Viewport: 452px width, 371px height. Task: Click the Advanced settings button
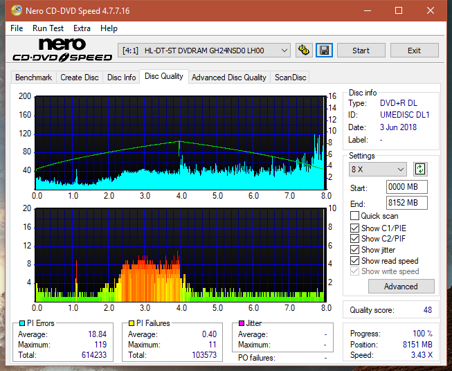coord(401,287)
